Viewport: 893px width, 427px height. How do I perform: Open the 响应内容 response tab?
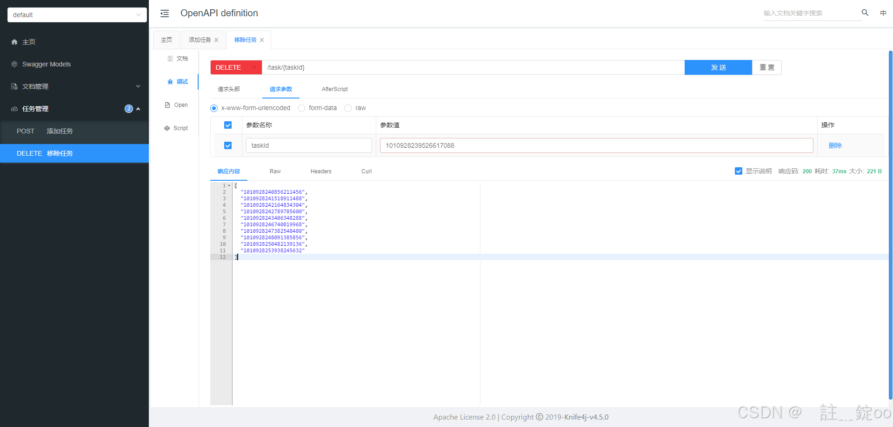point(229,171)
